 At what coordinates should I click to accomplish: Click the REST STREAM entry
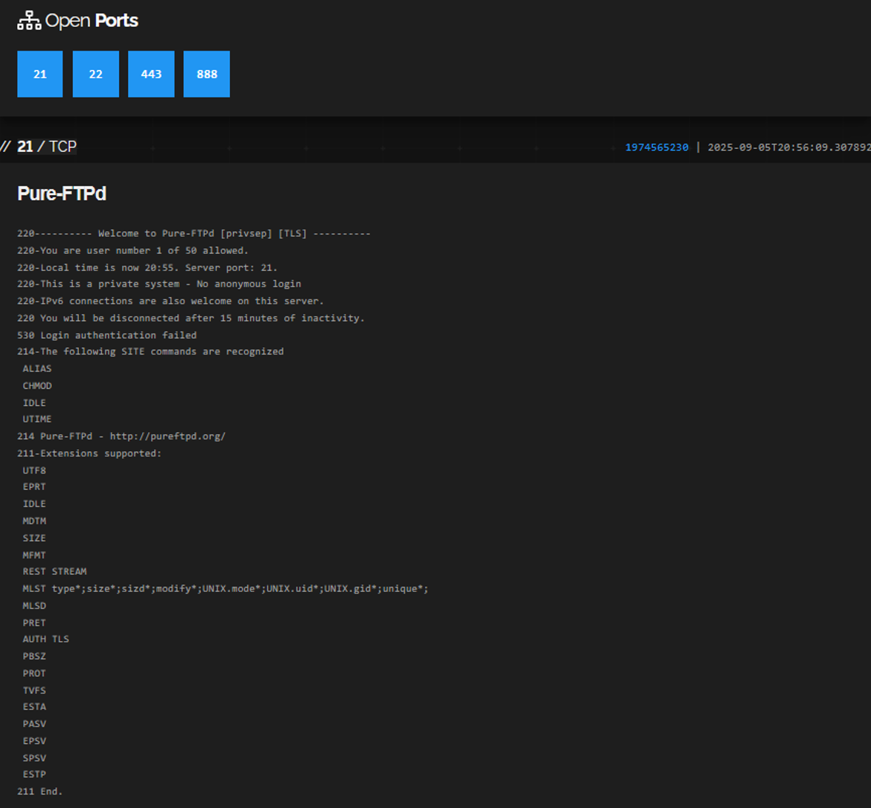[x=54, y=571]
